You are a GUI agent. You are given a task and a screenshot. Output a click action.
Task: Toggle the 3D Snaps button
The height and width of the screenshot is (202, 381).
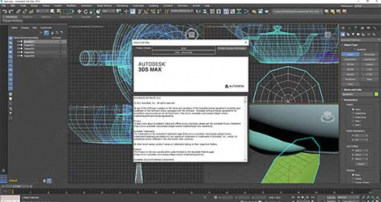[140, 11]
